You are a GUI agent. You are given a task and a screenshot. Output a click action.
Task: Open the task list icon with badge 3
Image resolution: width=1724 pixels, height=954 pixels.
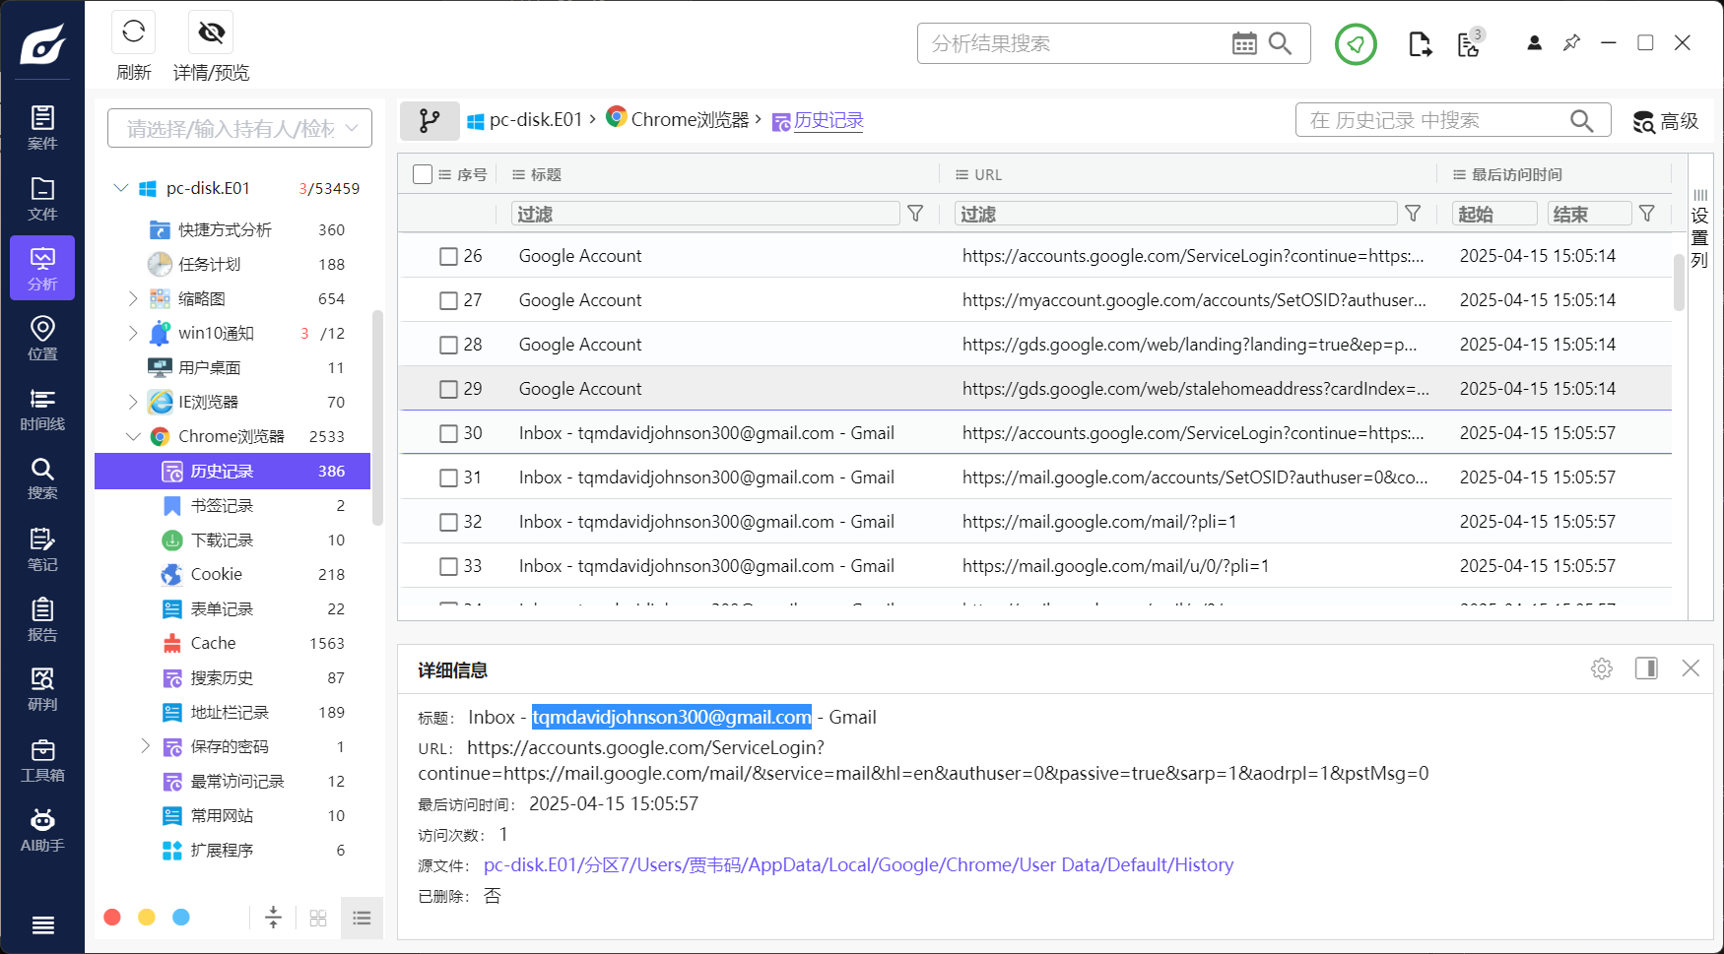pos(1470,43)
